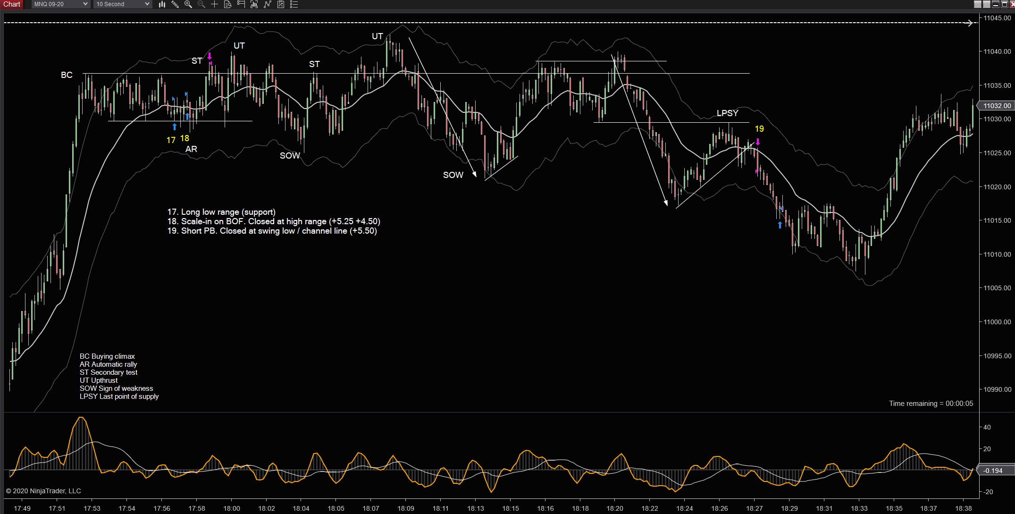Click the blue buy arrow left of 17
Screen dimensions: 1015x514
pos(175,126)
